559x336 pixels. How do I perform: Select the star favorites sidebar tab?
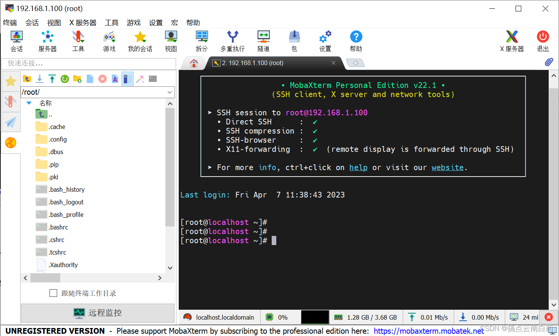pos(11,81)
